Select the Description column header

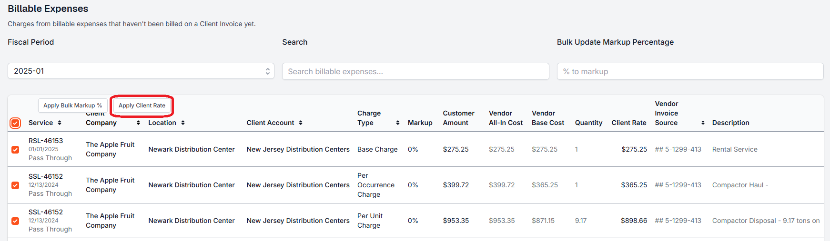click(731, 123)
